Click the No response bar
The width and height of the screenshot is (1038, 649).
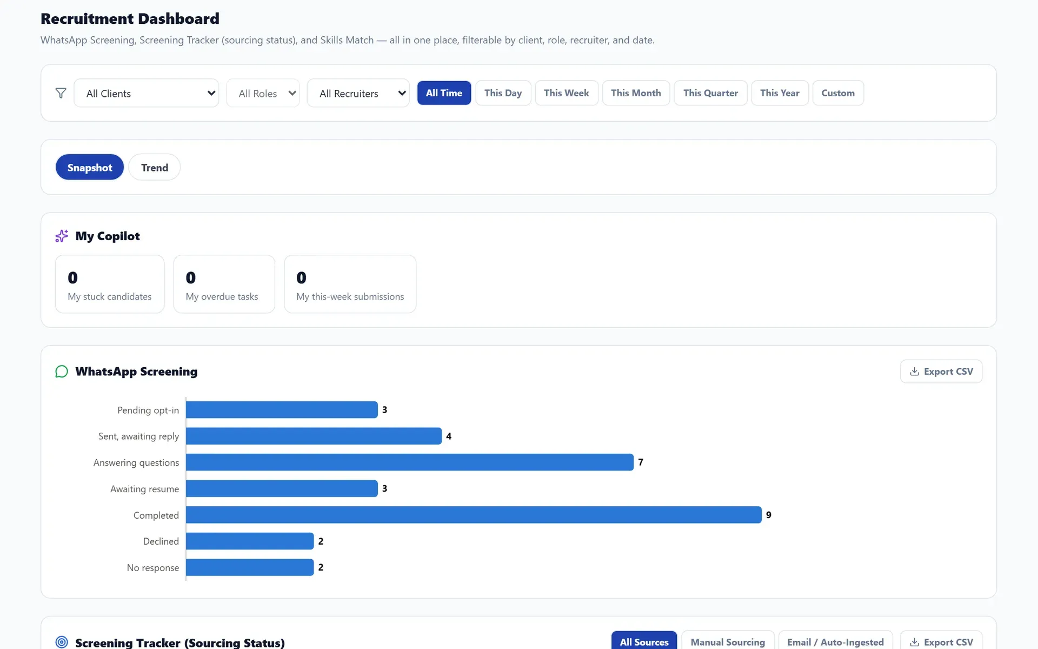(250, 567)
